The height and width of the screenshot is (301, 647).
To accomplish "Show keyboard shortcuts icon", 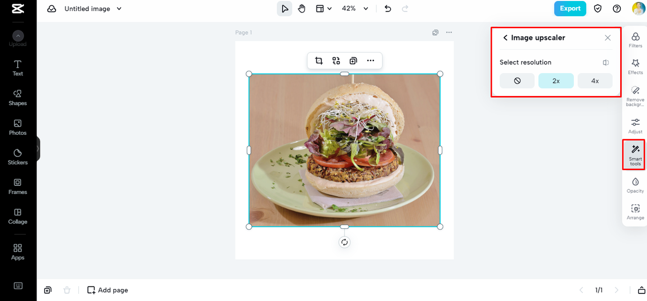I will (18, 286).
